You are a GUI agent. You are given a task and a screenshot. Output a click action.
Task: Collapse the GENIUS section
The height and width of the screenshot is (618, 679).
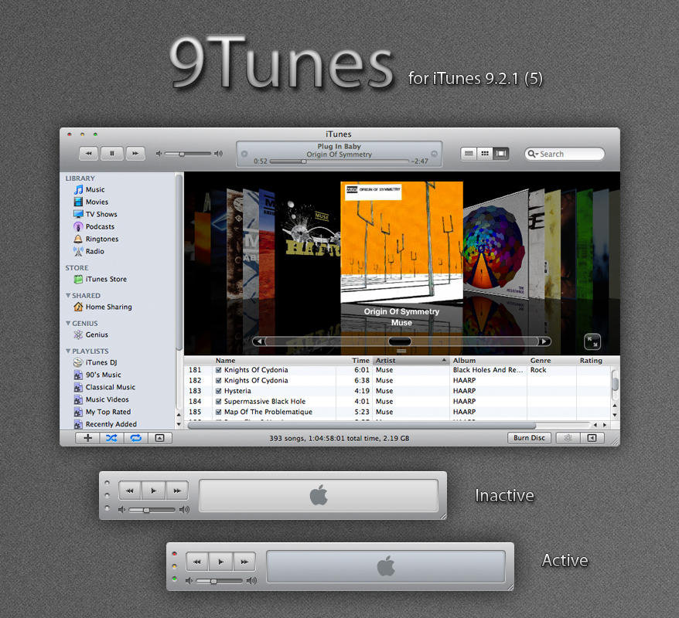68,323
